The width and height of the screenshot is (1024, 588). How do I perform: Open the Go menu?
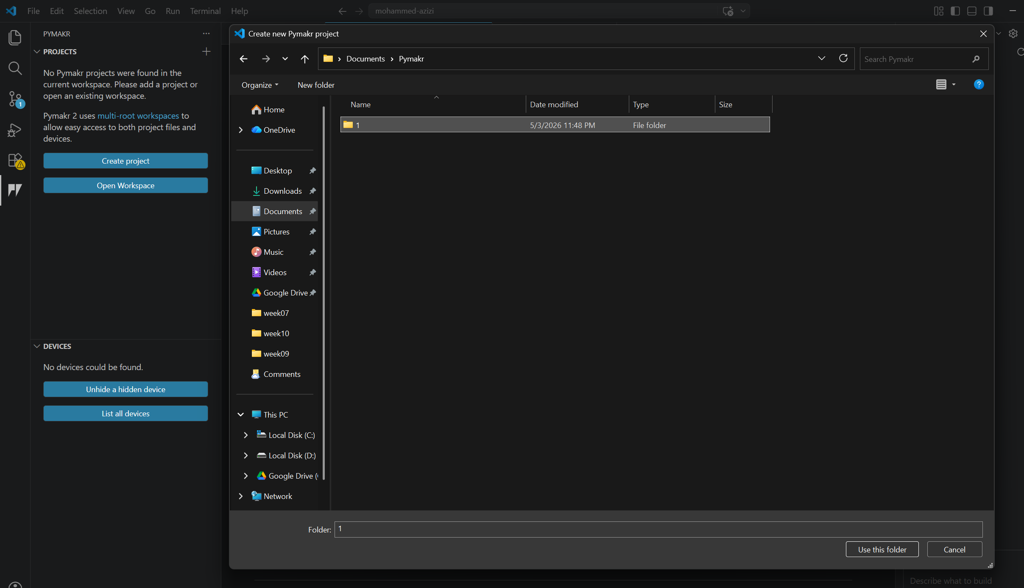[x=150, y=11]
